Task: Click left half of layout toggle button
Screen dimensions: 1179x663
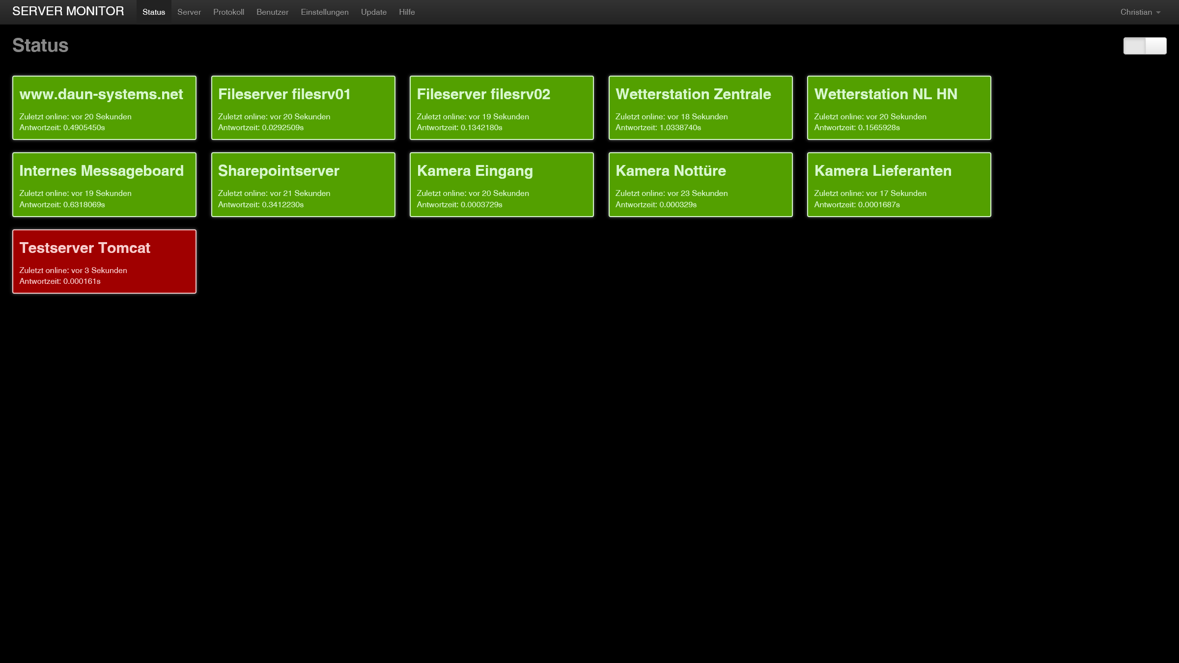Action: pyautogui.click(x=1134, y=46)
